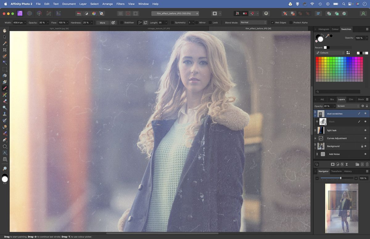Pick the Zoom tool near the toolbar bottom

pos(5,168)
